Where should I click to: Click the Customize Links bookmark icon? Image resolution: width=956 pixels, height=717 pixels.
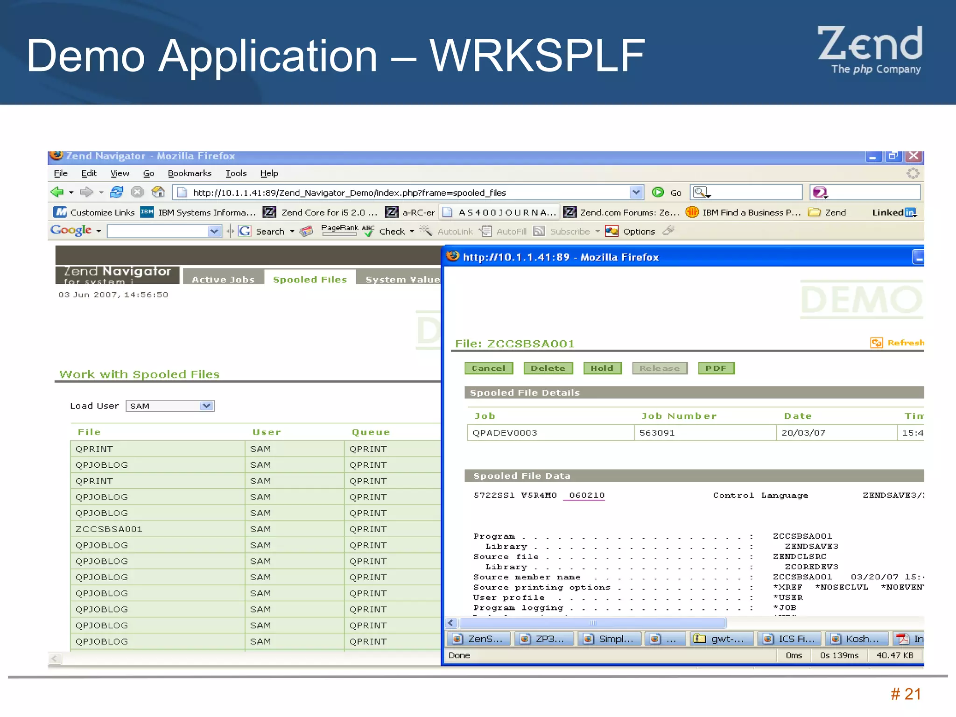tap(60, 212)
